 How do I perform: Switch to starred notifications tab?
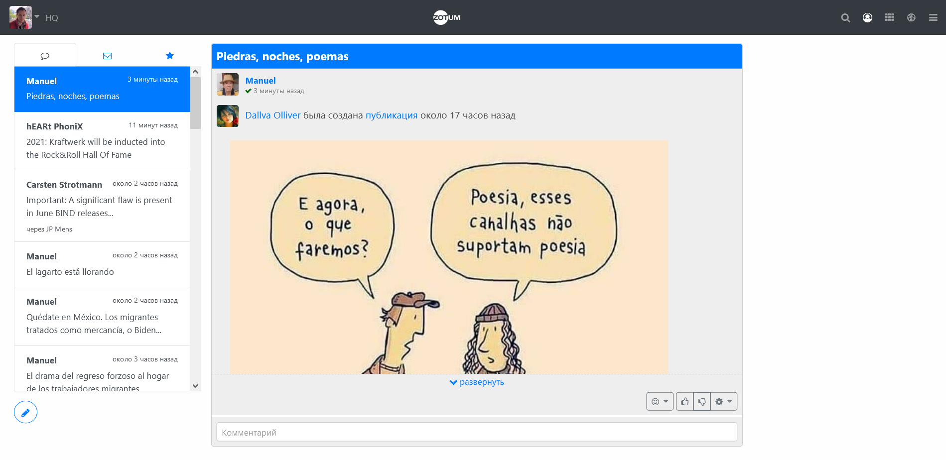169,56
